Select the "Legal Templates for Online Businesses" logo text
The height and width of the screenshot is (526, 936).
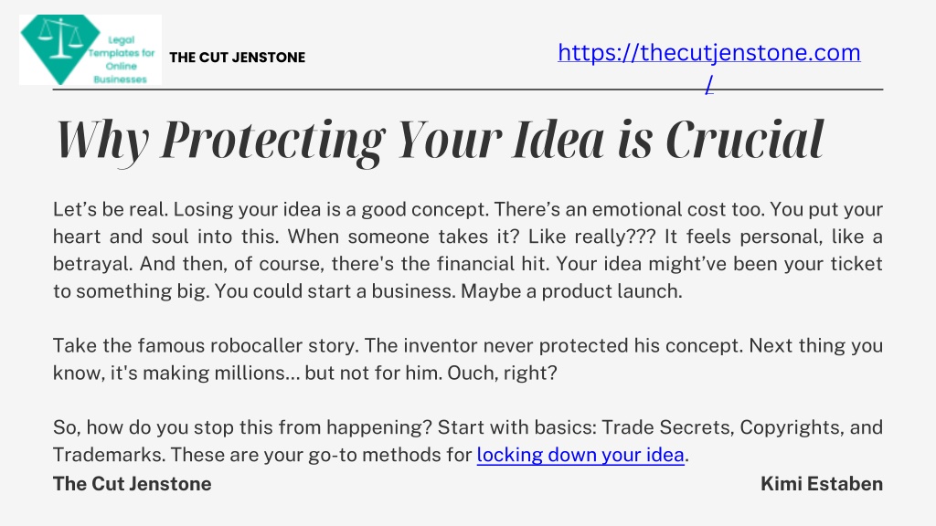tap(122, 59)
